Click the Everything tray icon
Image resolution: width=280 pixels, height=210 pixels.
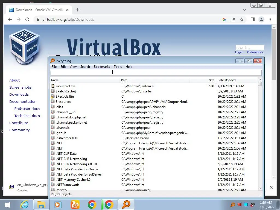pyautogui.click(x=233, y=205)
